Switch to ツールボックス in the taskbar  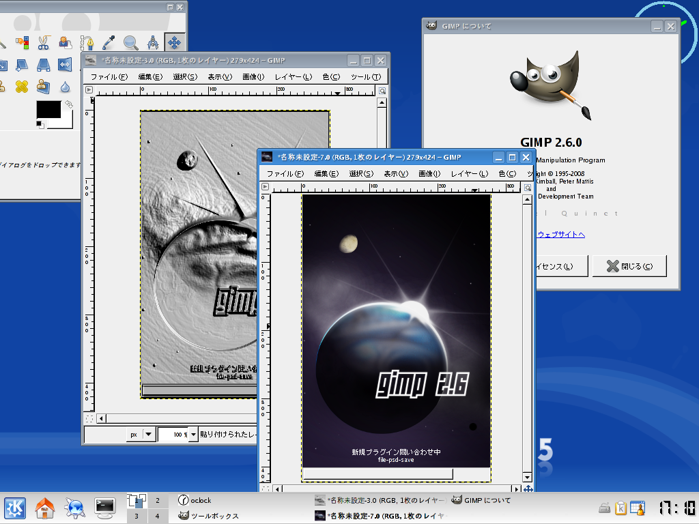coord(209,516)
